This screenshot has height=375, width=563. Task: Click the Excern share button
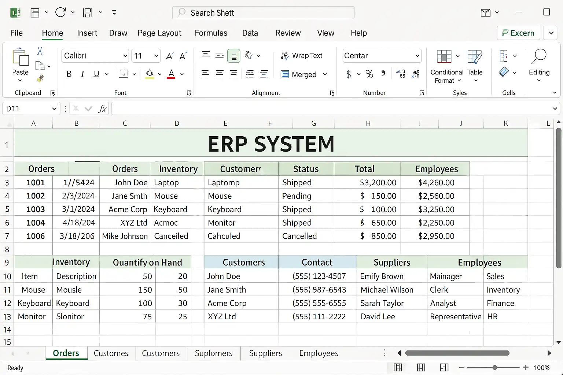tap(518, 33)
